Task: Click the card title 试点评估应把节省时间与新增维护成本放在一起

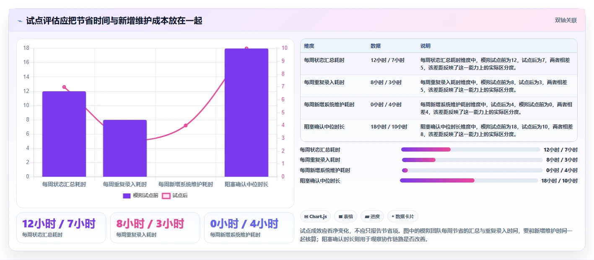Action: pyautogui.click(x=114, y=21)
